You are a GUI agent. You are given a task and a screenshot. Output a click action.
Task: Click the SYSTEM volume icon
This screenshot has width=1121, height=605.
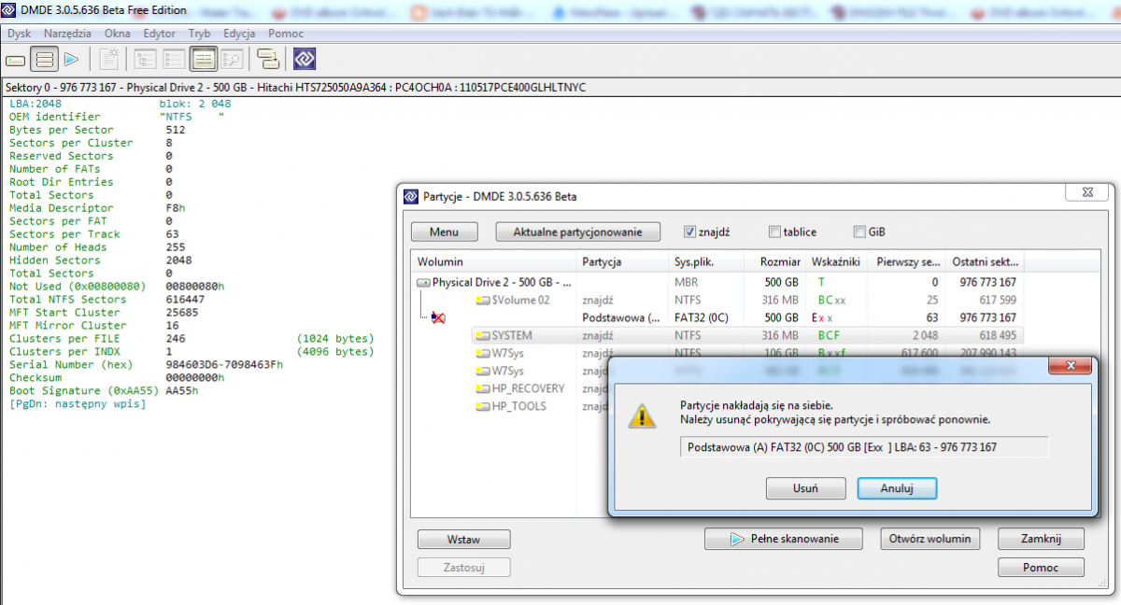pos(483,335)
